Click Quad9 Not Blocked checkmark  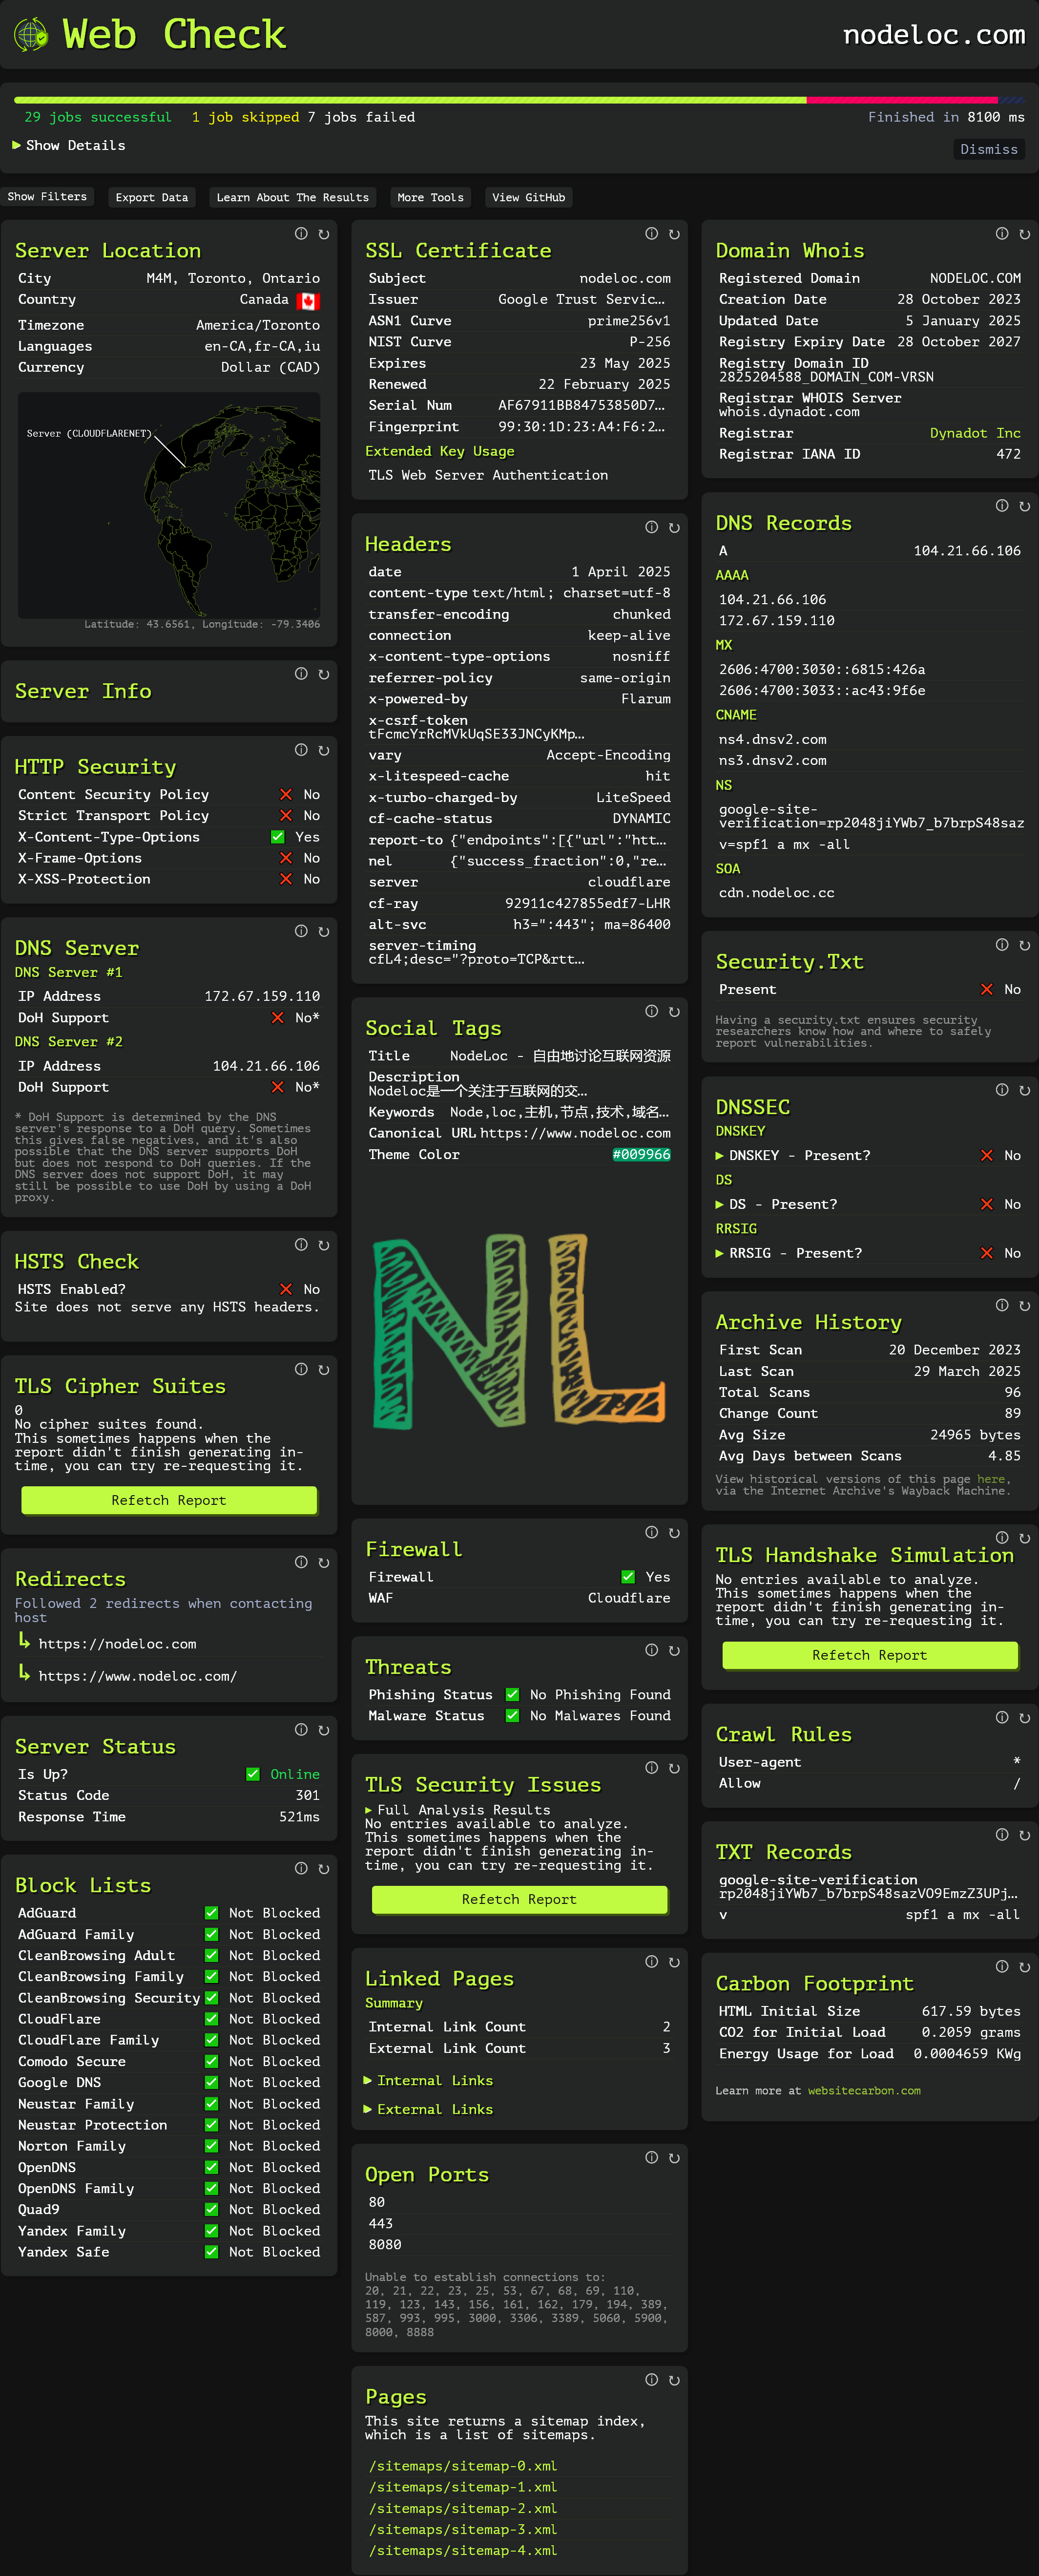click(x=211, y=2209)
